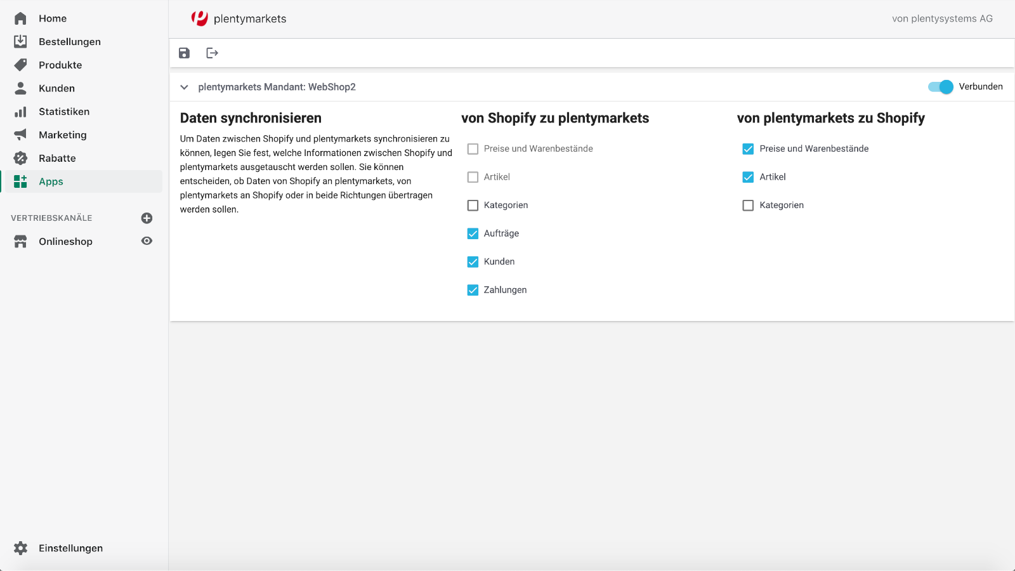Screen dimensions: 1015x571
Task: Click the Bestellungen inbox icon
Action: pos(20,41)
